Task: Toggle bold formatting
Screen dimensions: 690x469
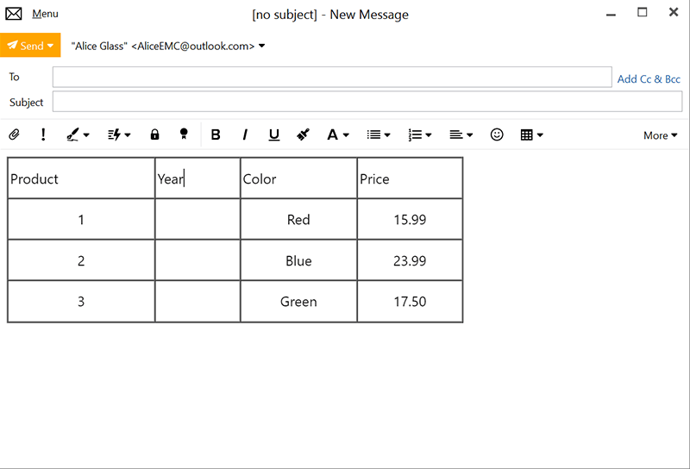Action: 216,134
